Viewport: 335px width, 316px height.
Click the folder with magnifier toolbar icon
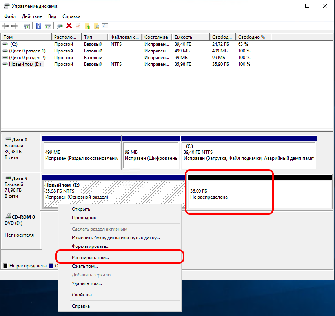[96, 26]
